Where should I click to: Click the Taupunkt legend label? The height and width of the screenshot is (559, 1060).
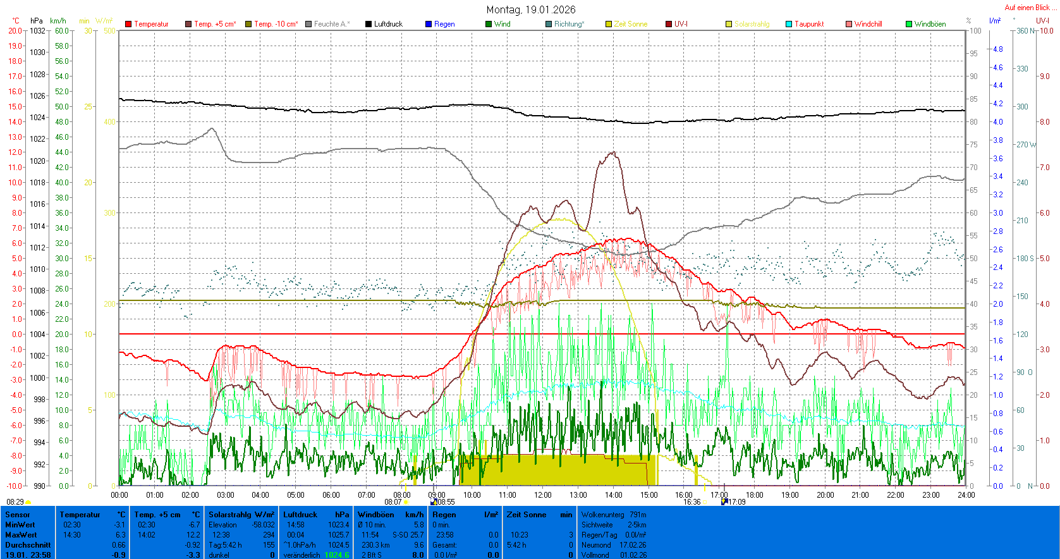pos(809,24)
